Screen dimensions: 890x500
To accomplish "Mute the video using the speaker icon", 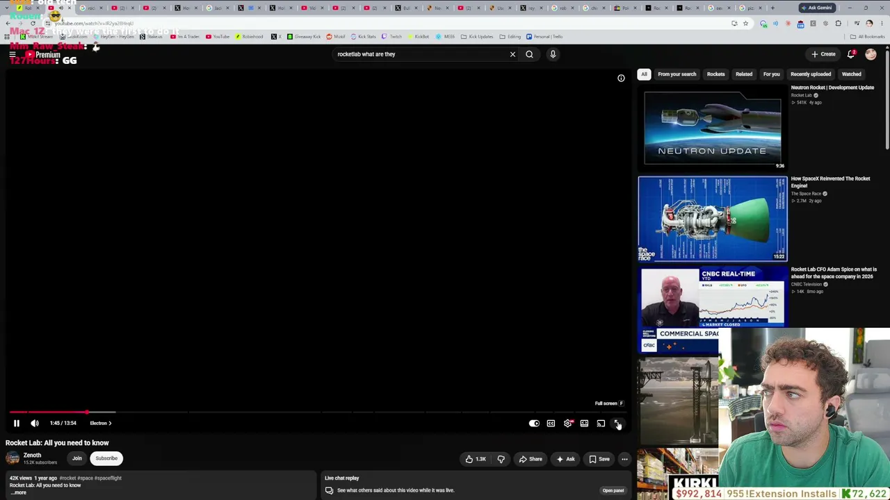I will (x=35, y=423).
